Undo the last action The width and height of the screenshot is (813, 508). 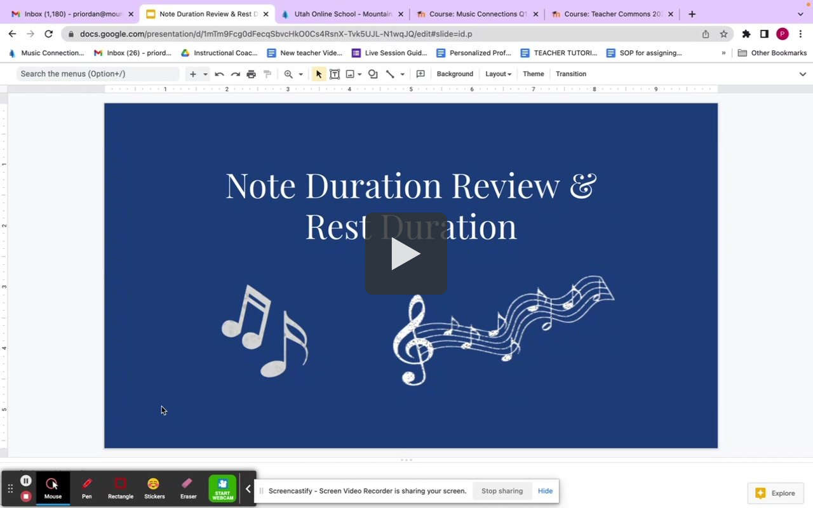coord(218,74)
